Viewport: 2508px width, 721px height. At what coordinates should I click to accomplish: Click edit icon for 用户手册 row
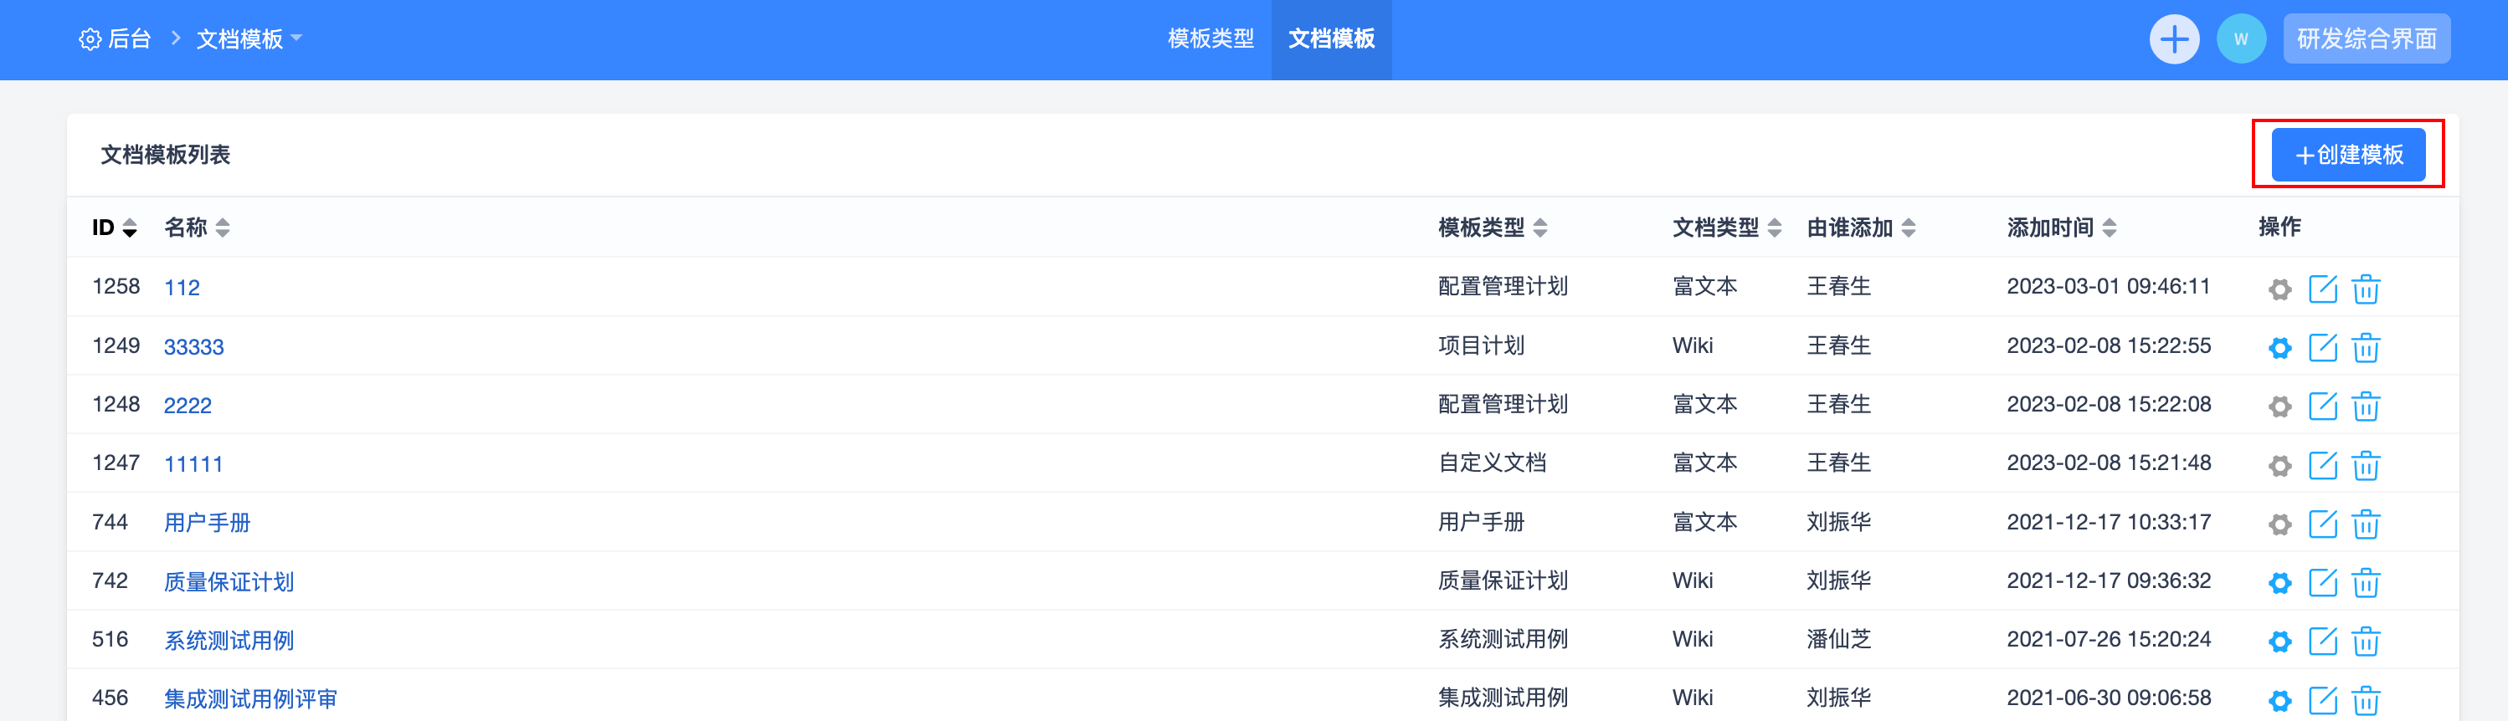[x=2322, y=524]
